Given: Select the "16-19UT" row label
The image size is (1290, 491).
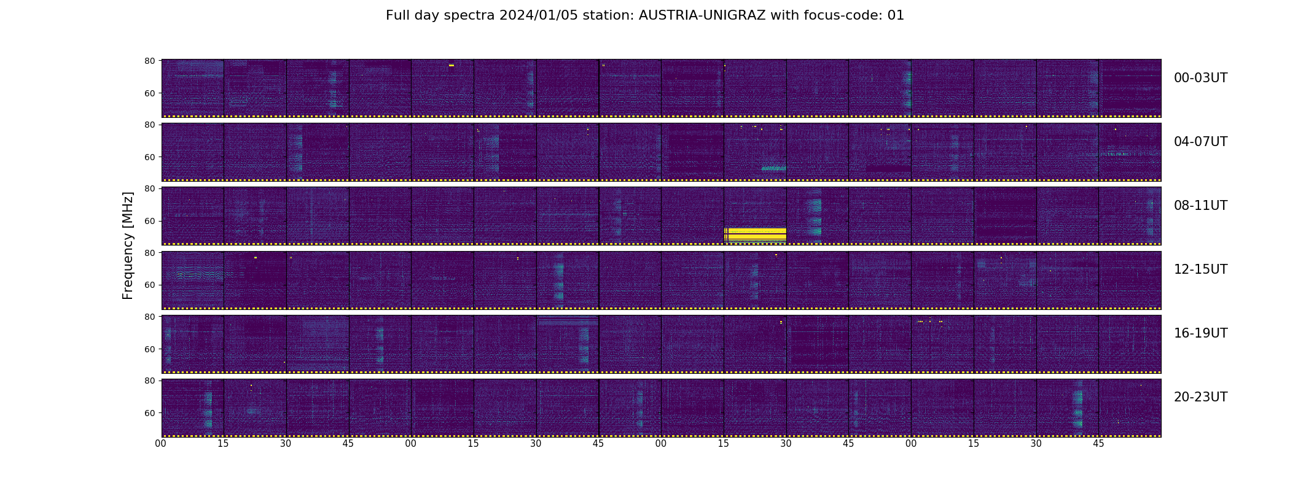Looking at the screenshot, I should (x=1200, y=333).
